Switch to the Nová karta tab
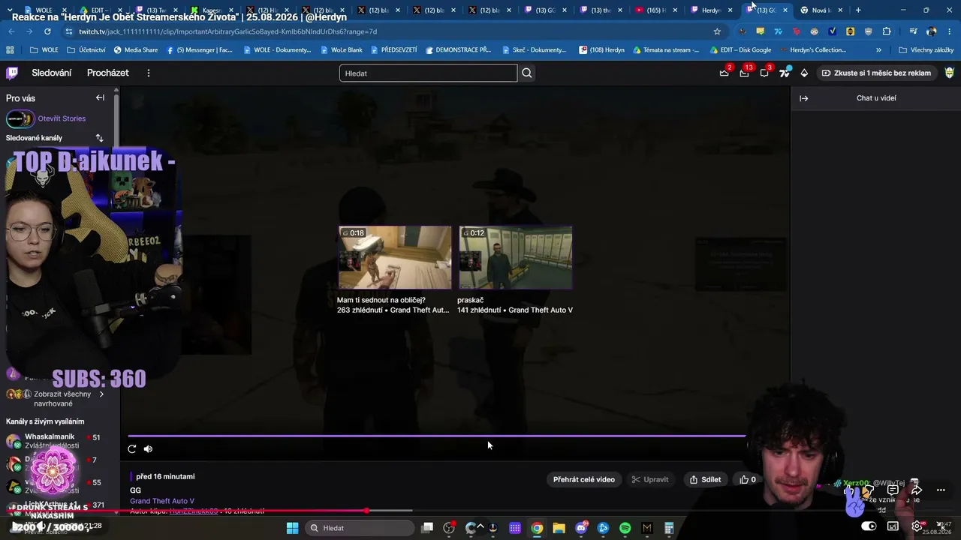The image size is (961, 540). pos(821,10)
